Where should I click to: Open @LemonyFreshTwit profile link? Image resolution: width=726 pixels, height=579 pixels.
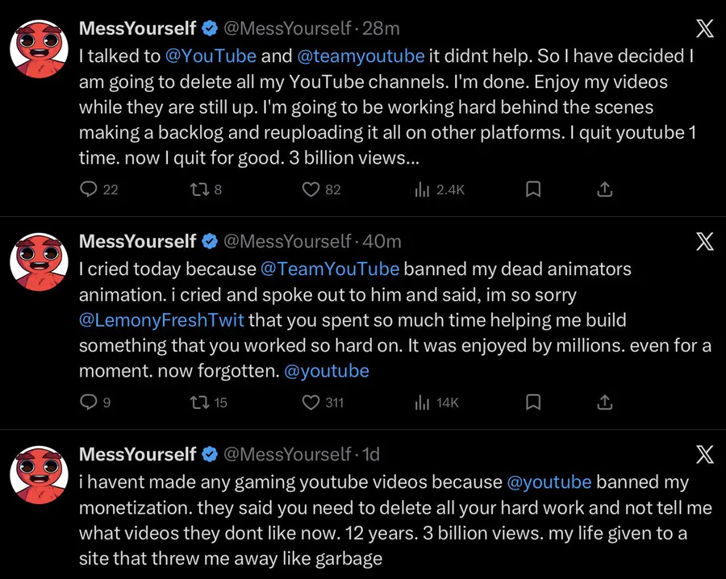[161, 320]
